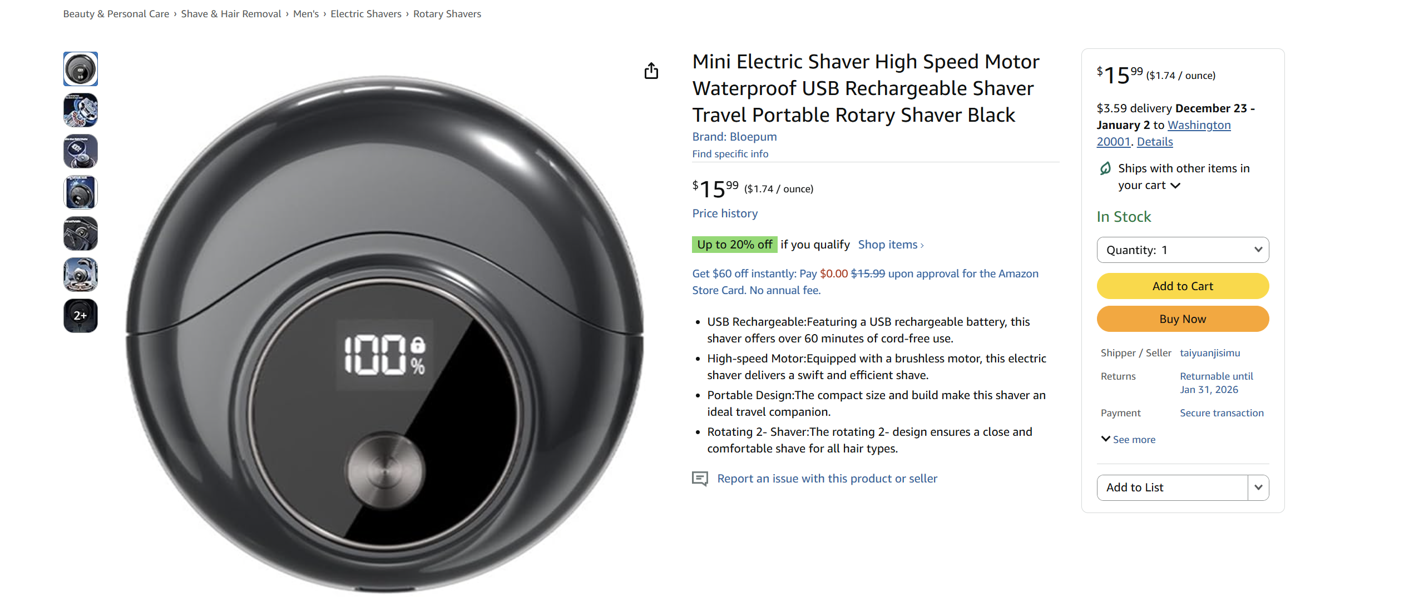Open the Price history link
Viewport: 1404px width, 597px height.
click(724, 213)
